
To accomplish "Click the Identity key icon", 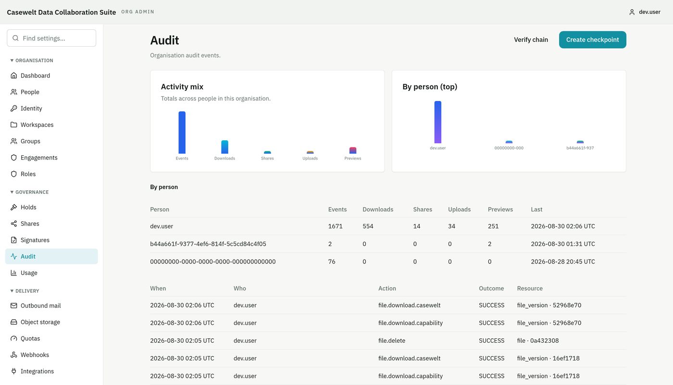I will 14,108.
